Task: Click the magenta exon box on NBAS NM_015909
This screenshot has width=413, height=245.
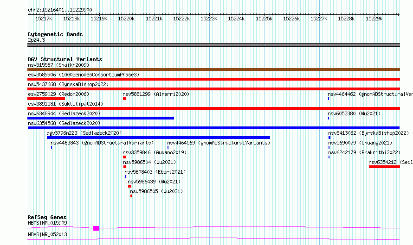Action: click(x=96, y=228)
